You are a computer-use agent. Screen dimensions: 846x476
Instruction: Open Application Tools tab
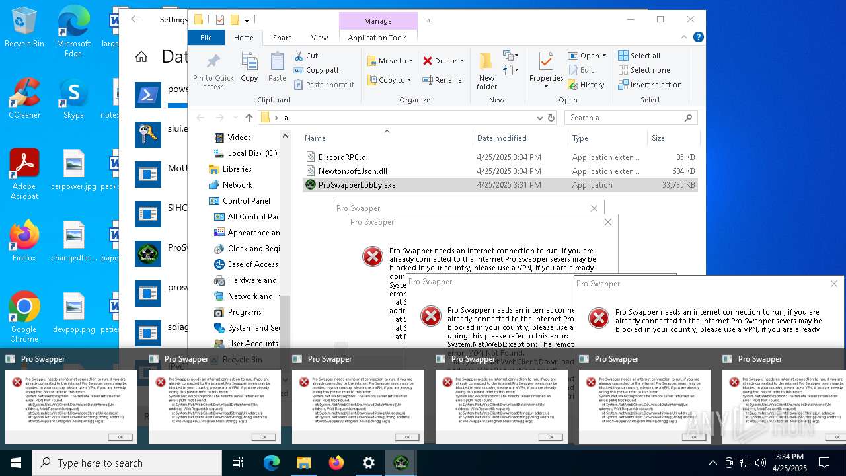pos(377,38)
